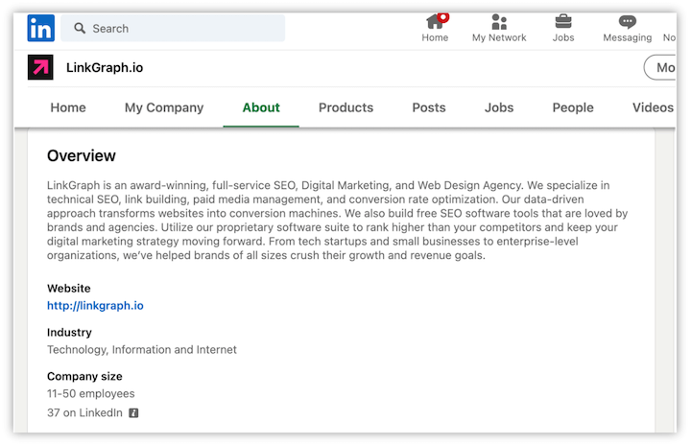Click the 37 on LinkedIn text
This screenshot has height=444, width=691.
pos(84,412)
